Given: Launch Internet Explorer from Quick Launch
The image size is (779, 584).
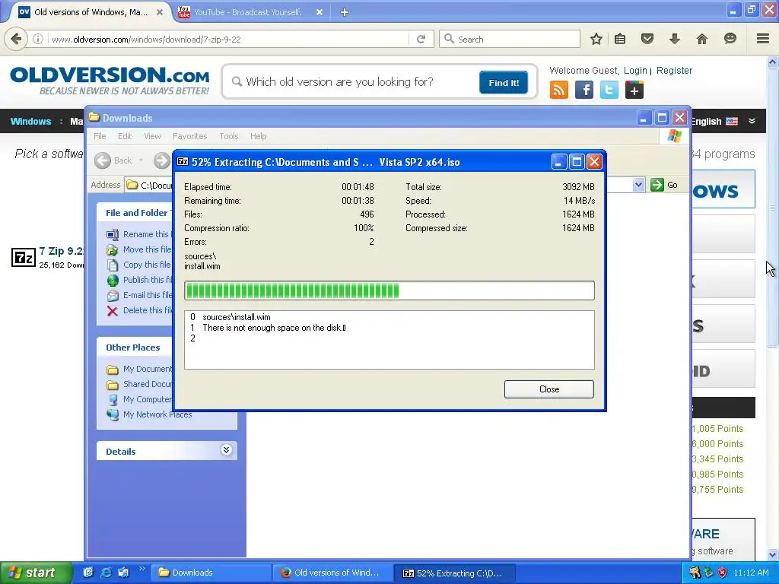Looking at the screenshot, I should pyautogui.click(x=106, y=573).
